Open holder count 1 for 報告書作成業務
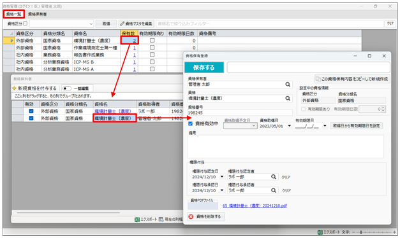 point(135,55)
